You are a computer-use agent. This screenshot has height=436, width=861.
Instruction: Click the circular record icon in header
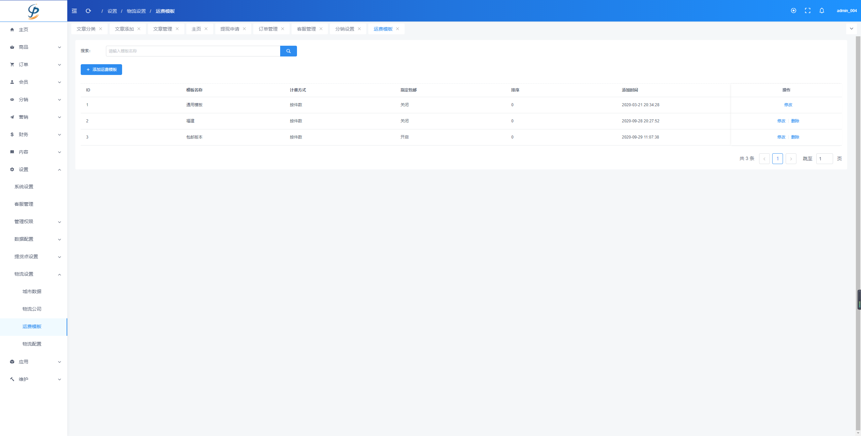click(x=793, y=11)
